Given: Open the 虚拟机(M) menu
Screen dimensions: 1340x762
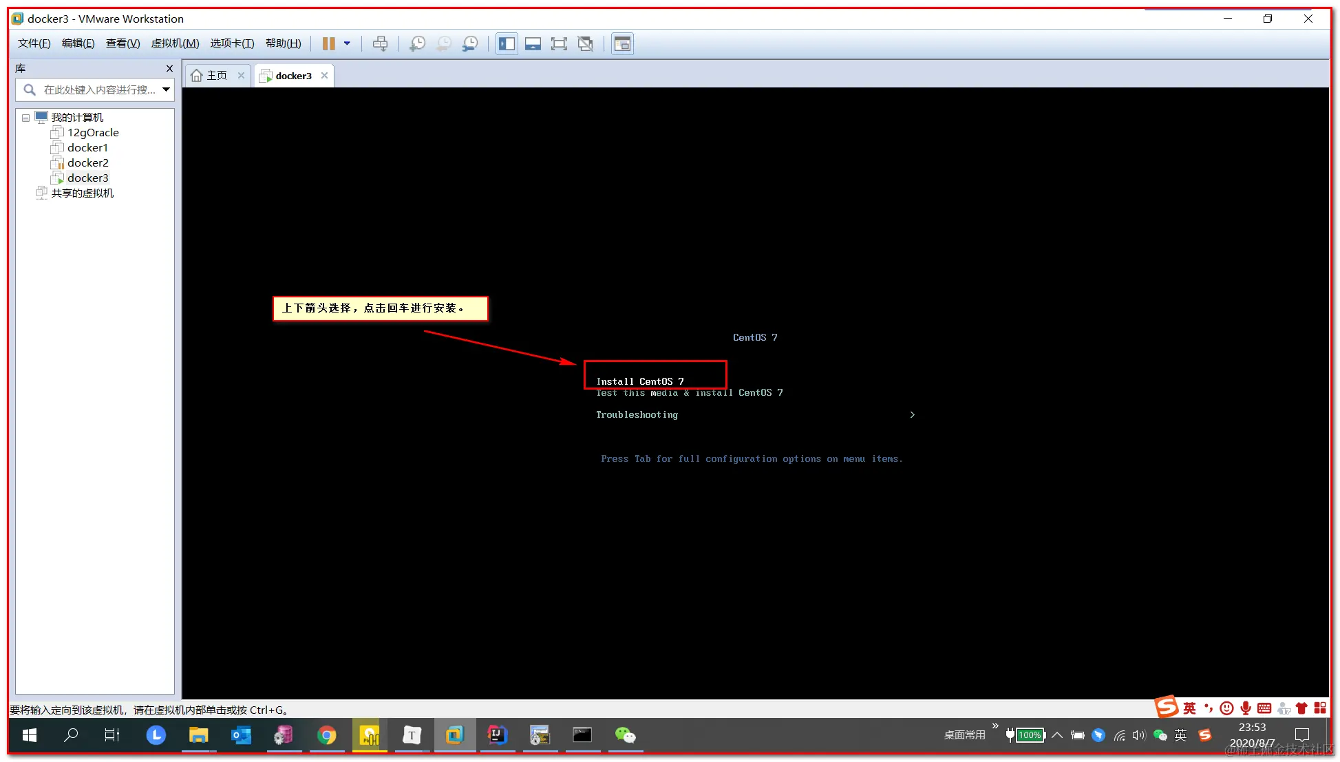Looking at the screenshot, I should (175, 43).
